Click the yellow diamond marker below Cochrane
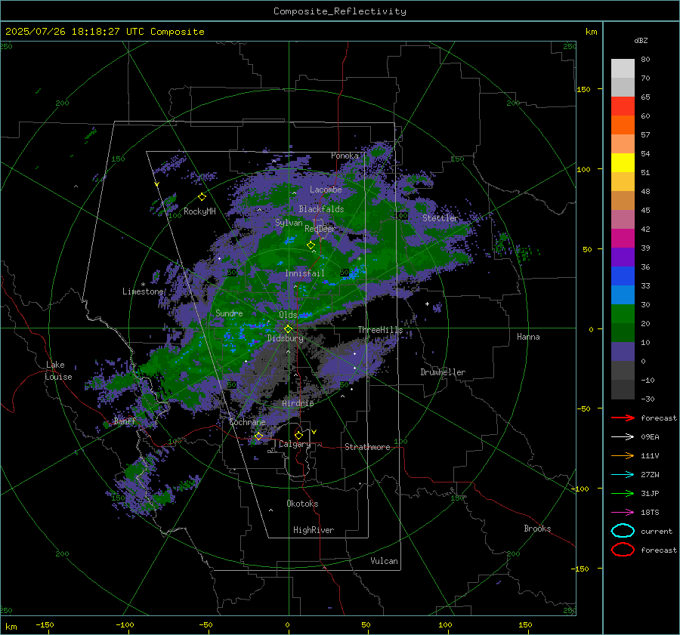 258,436
